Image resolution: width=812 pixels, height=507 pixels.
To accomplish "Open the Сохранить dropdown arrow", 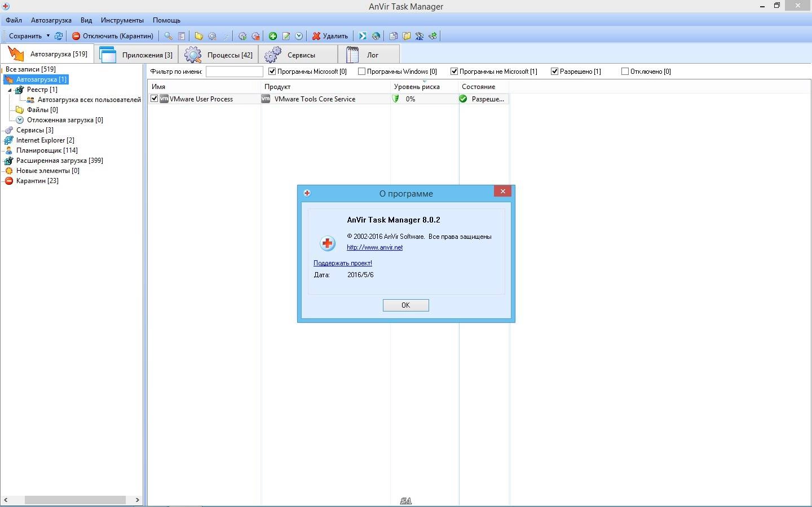I will [x=48, y=36].
